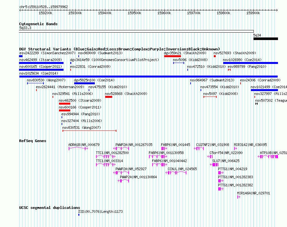Click the esv994944 (Pang2010) label
The width and height of the screenshot is (287, 227).
click(81, 114)
